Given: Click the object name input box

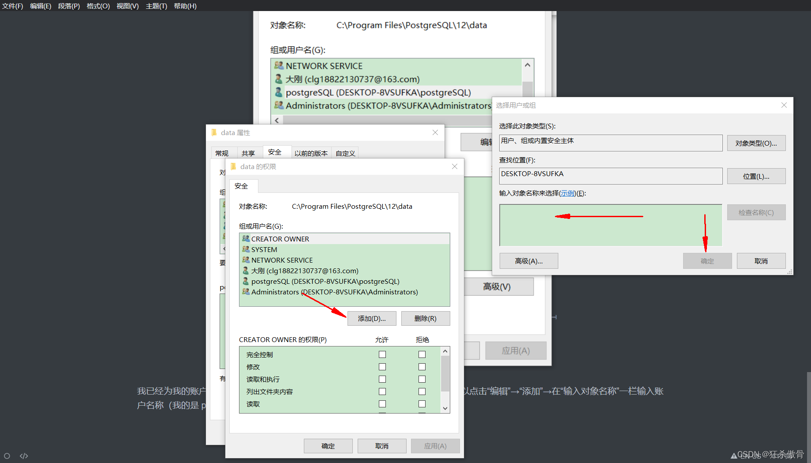Looking at the screenshot, I should (x=611, y=225).
